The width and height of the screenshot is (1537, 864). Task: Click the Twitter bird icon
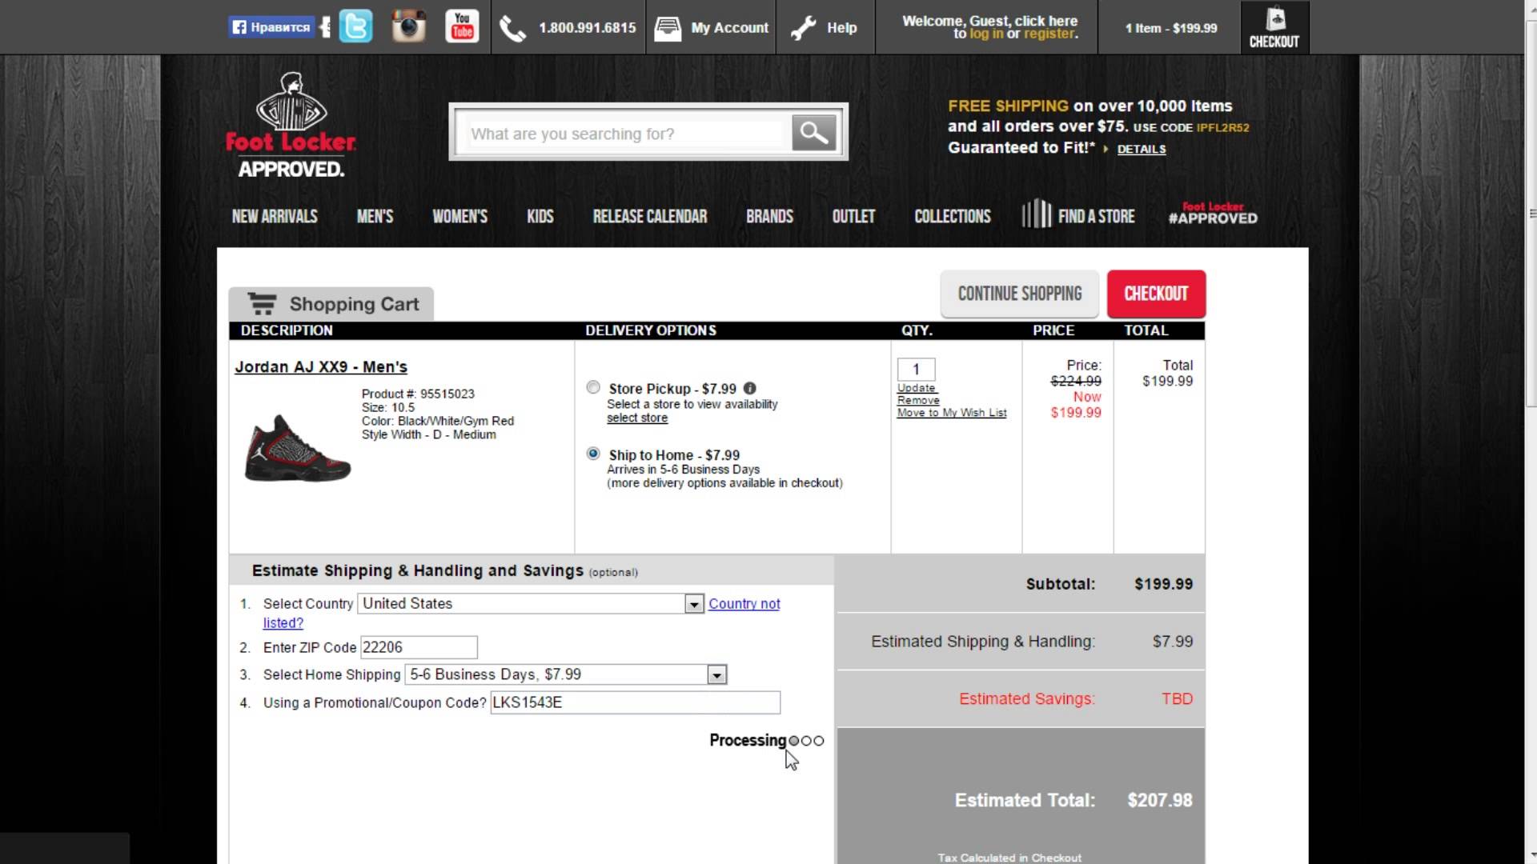pyautogui.click(x=355, y=27)
